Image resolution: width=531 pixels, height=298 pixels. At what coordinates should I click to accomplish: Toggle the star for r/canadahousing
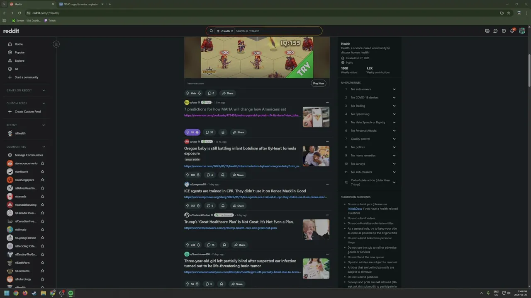42,205
